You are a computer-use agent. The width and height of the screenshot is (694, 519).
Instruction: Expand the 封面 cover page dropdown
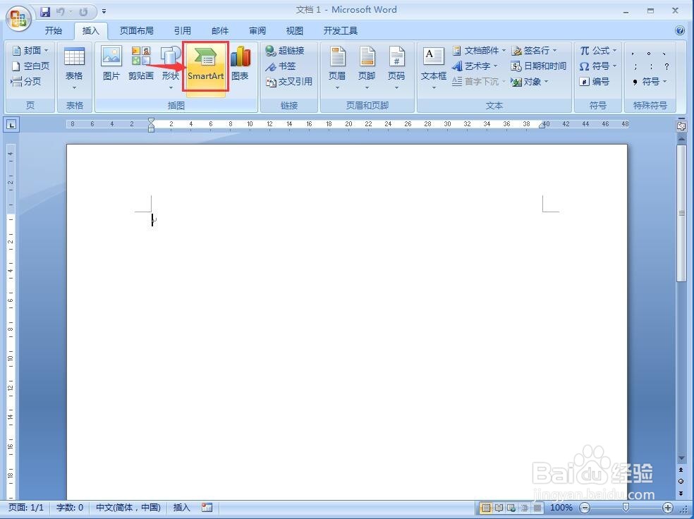[30, 51]
